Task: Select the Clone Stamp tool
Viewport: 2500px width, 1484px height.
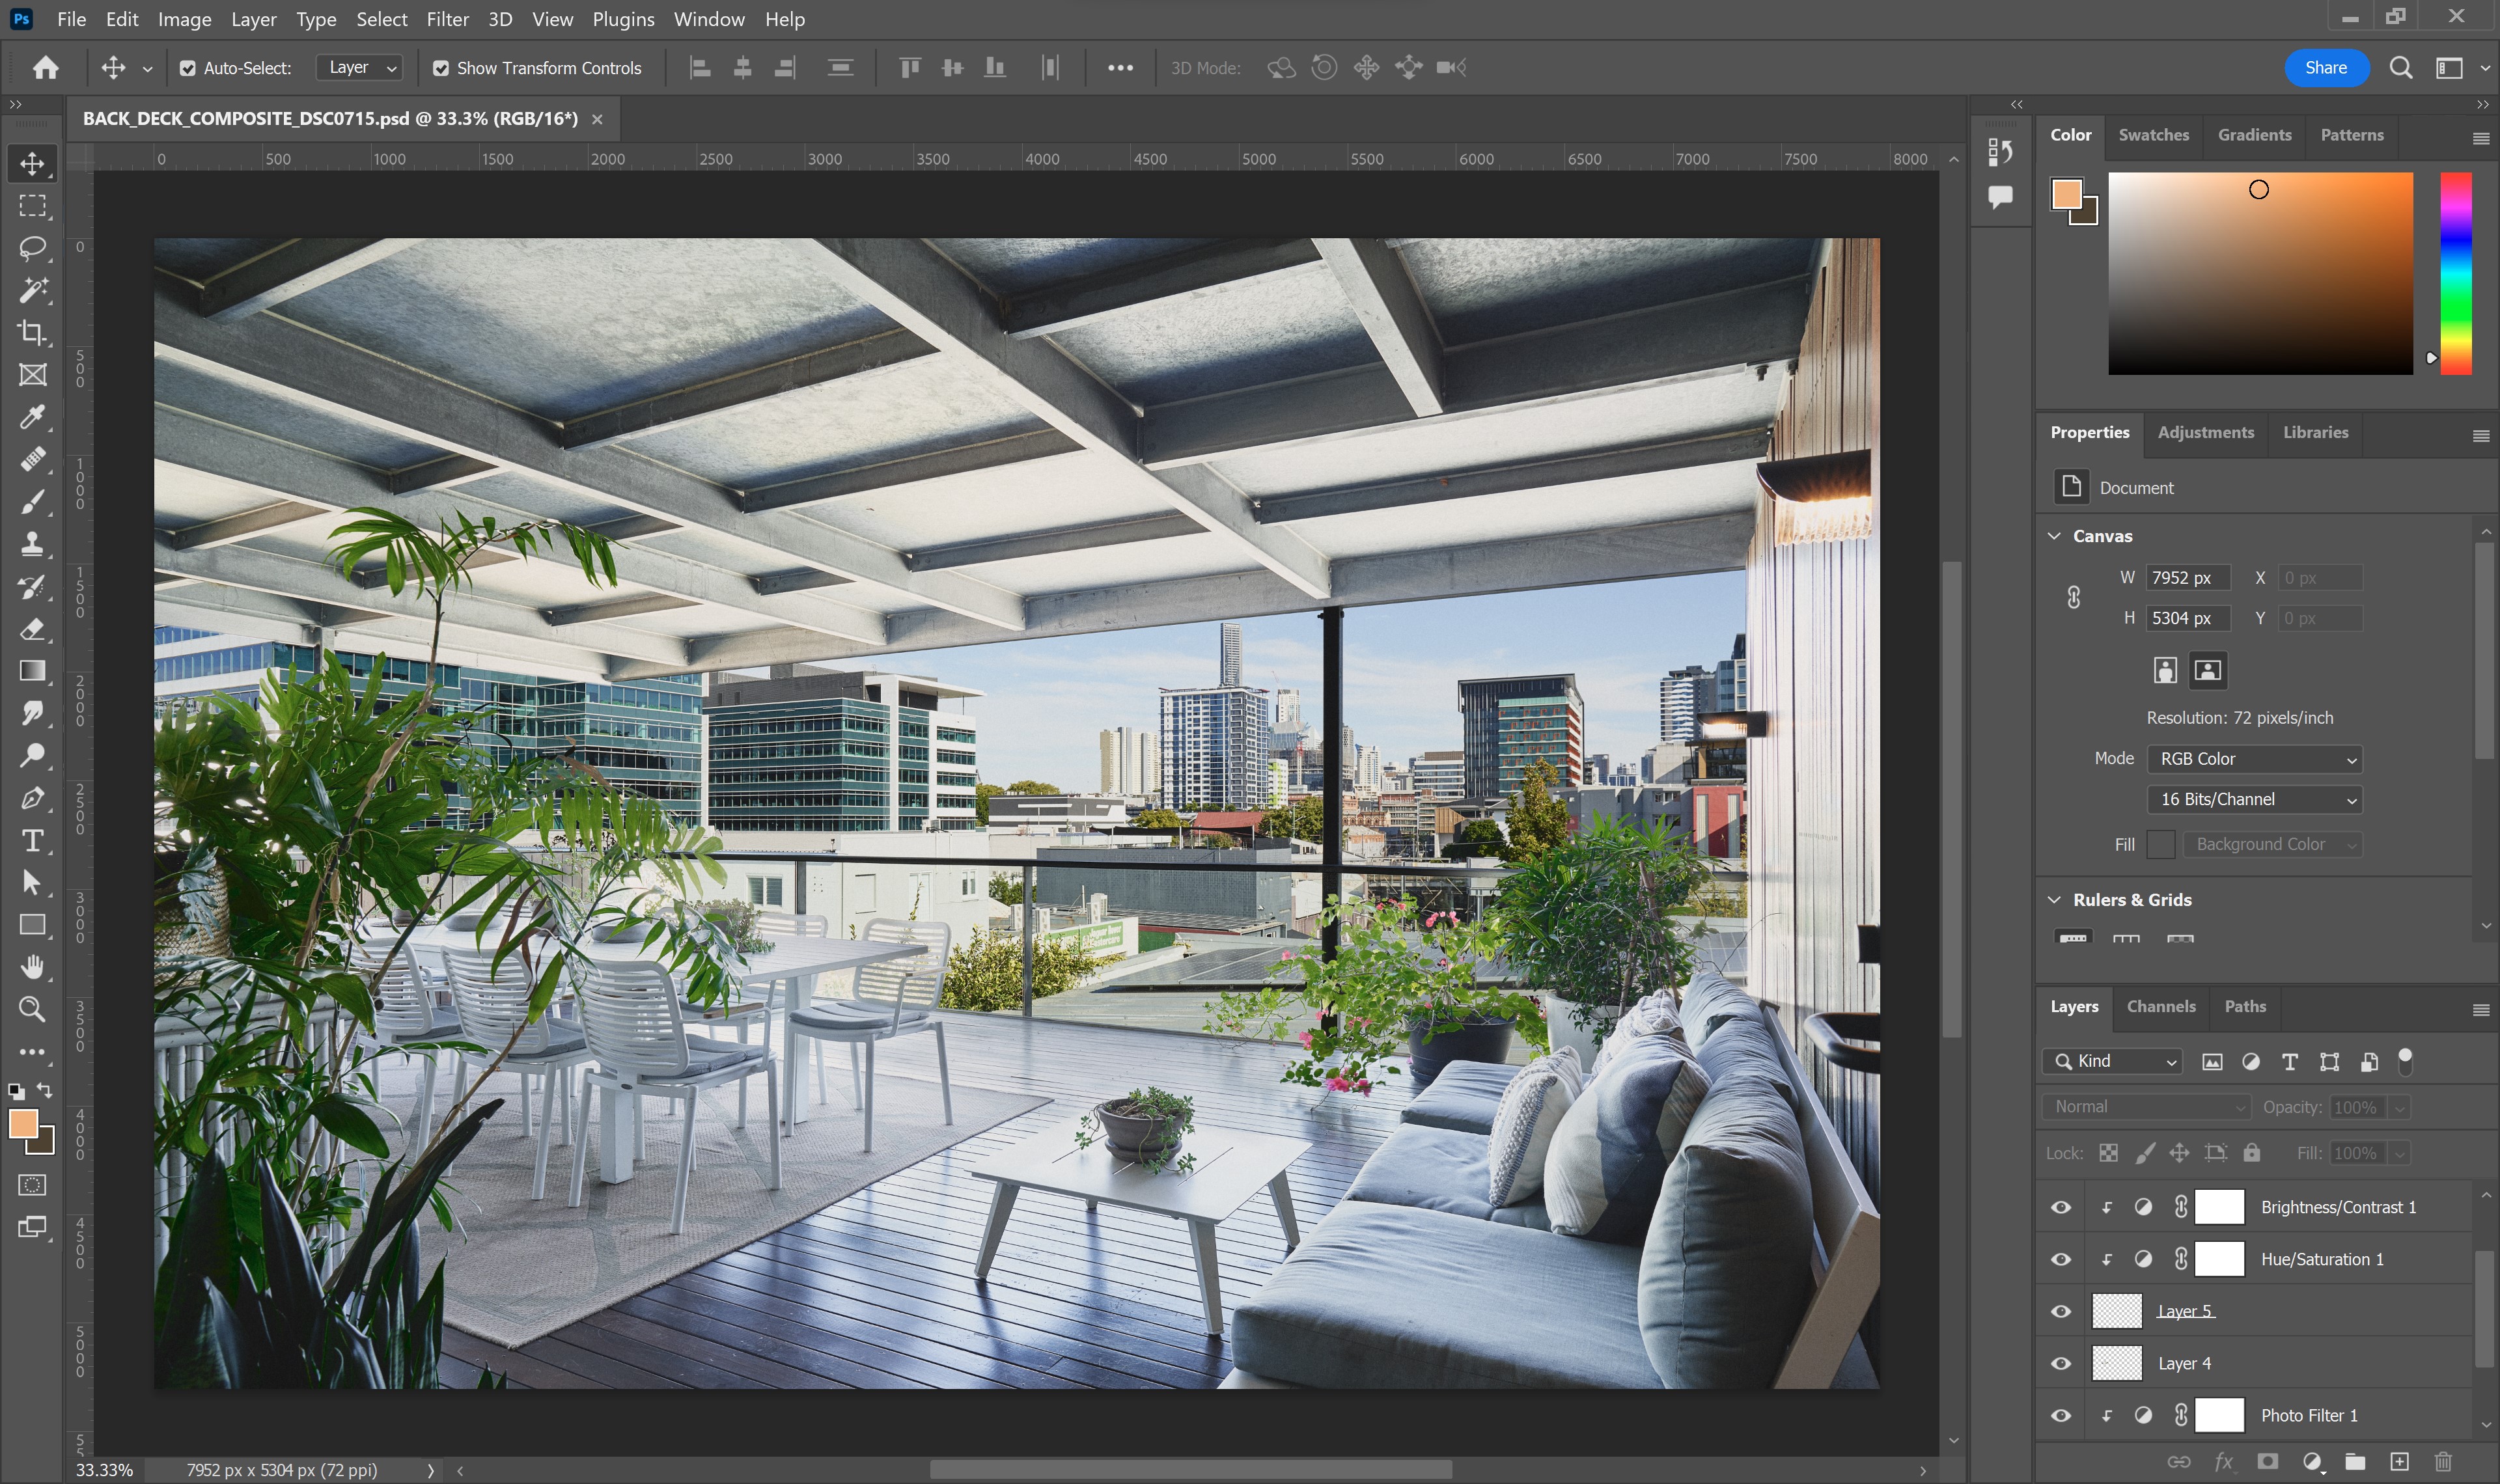Action: tap(32, 544)
